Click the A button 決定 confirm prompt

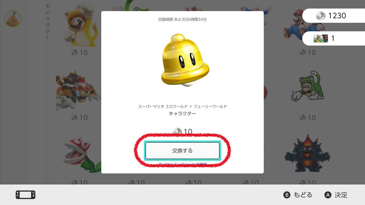[x=336, y=195]
